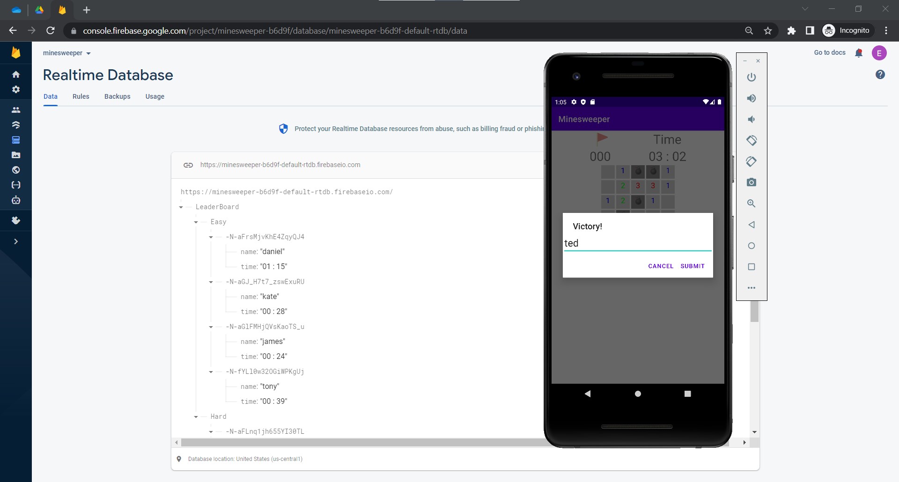Image resolution: width=899 pixels, height=482 pixels.
Task: Open emulator extended controls (three dots)
Action: (752, 288)
